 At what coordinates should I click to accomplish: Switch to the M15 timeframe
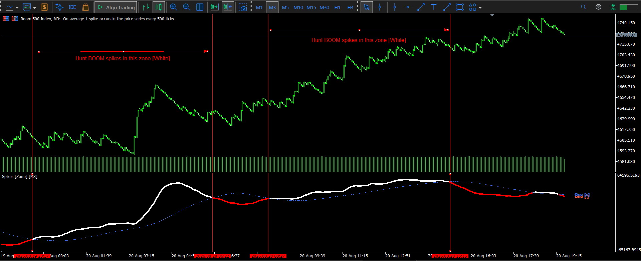click(x=311, y=7)
